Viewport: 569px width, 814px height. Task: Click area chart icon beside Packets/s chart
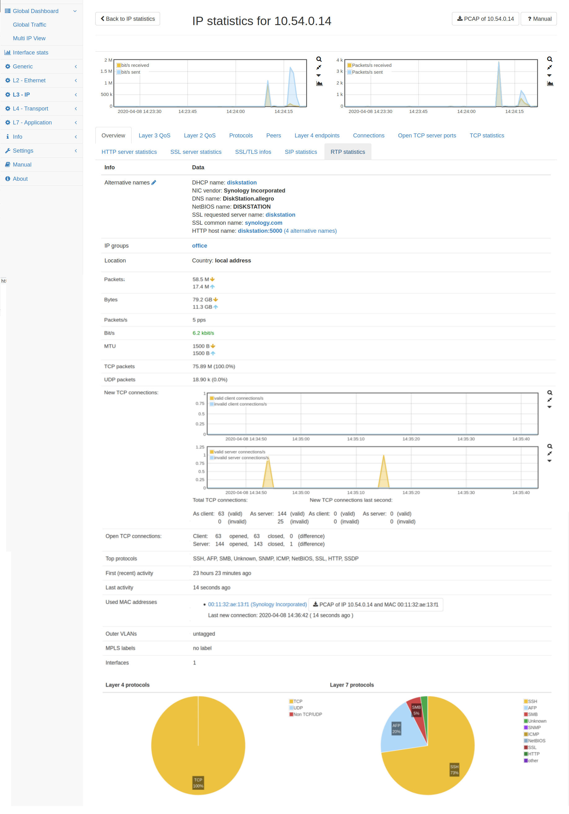[550, 84]
